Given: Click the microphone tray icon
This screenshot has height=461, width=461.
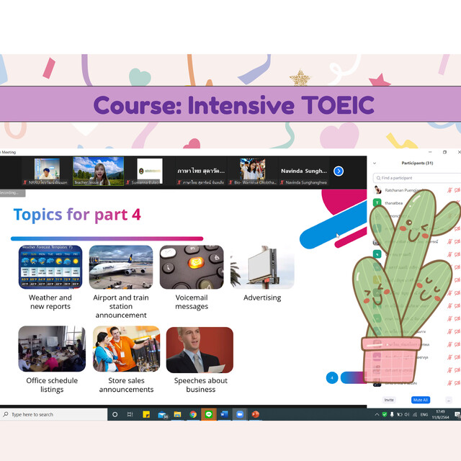Looking at the screenshot, I should pos(392,415).
